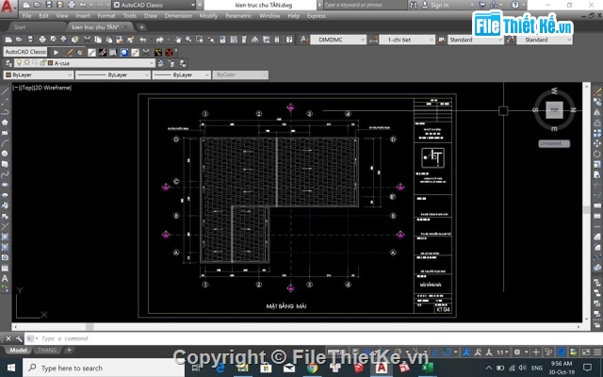Click the Save icon in quick access toolbar
Viewport: 603px width, 377px height.
49,5
